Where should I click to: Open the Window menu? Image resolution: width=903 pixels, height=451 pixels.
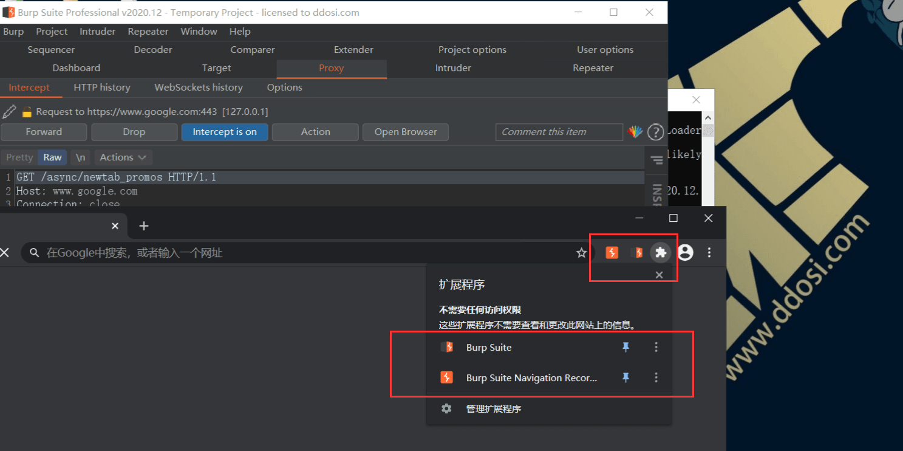[x=199, y=32]
